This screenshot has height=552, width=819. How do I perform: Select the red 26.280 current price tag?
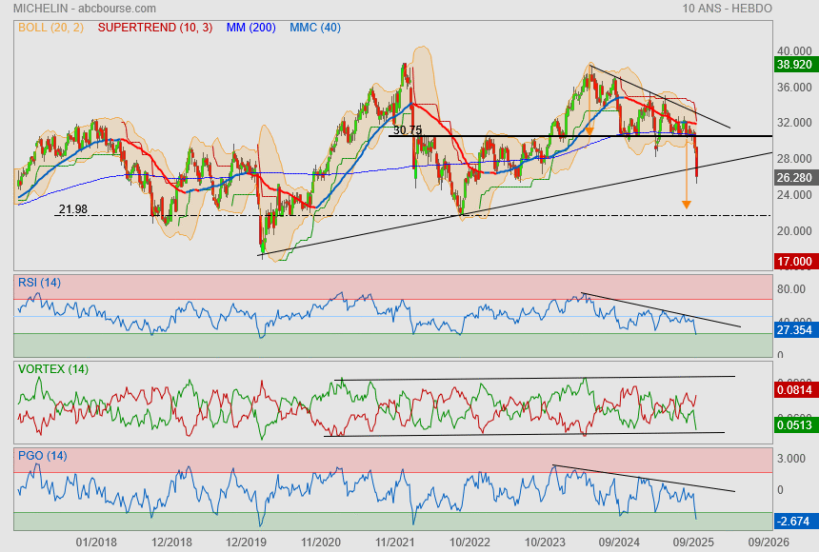tap(793, 177)
